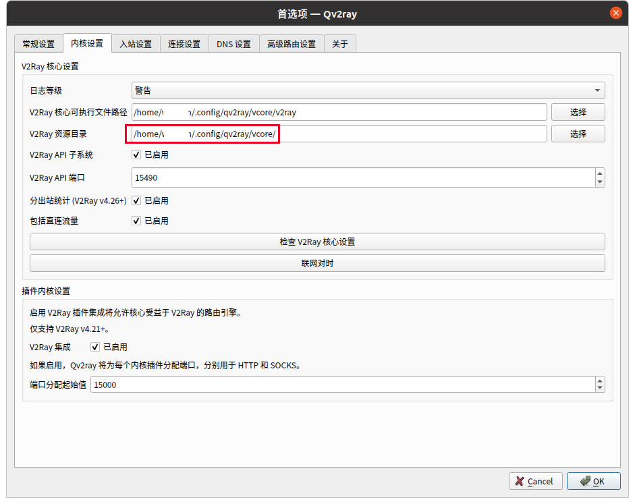Decrease the V2Ray API 端口 value
Viewport: 635px width, 504px height.
600,182
